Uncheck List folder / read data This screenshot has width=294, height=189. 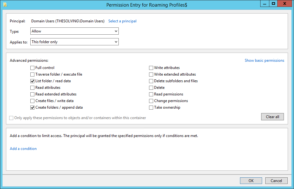click(33, 81)
